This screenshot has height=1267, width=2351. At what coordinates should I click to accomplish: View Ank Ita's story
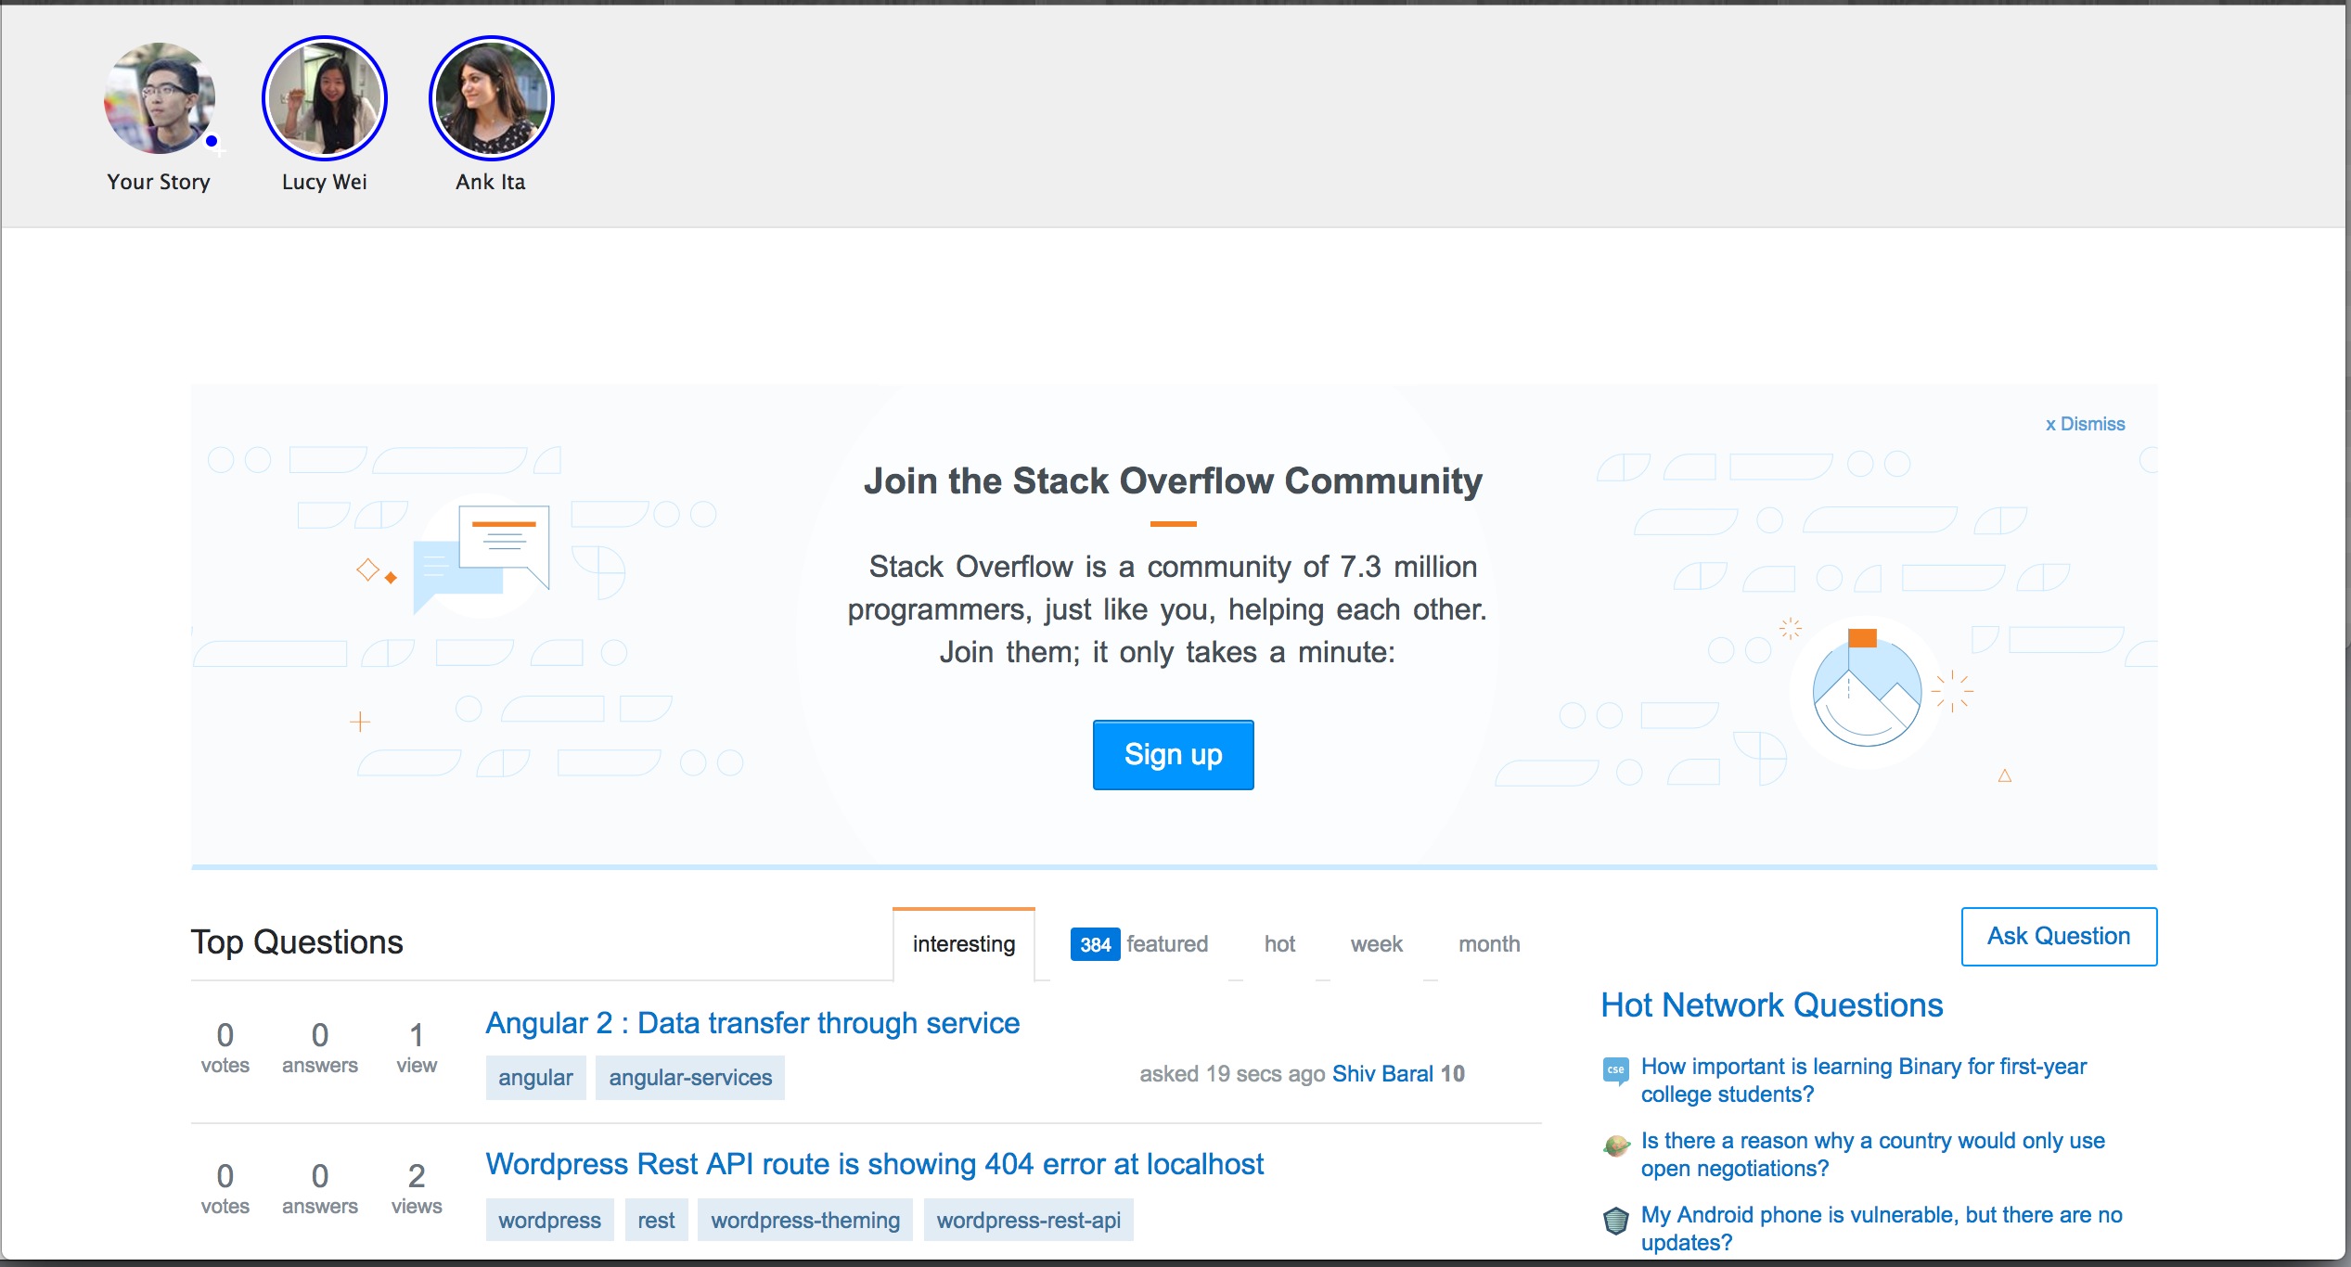coord(491,98)
